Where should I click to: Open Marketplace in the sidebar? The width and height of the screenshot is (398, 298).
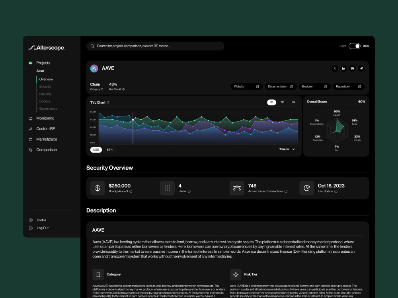[47, 139]
